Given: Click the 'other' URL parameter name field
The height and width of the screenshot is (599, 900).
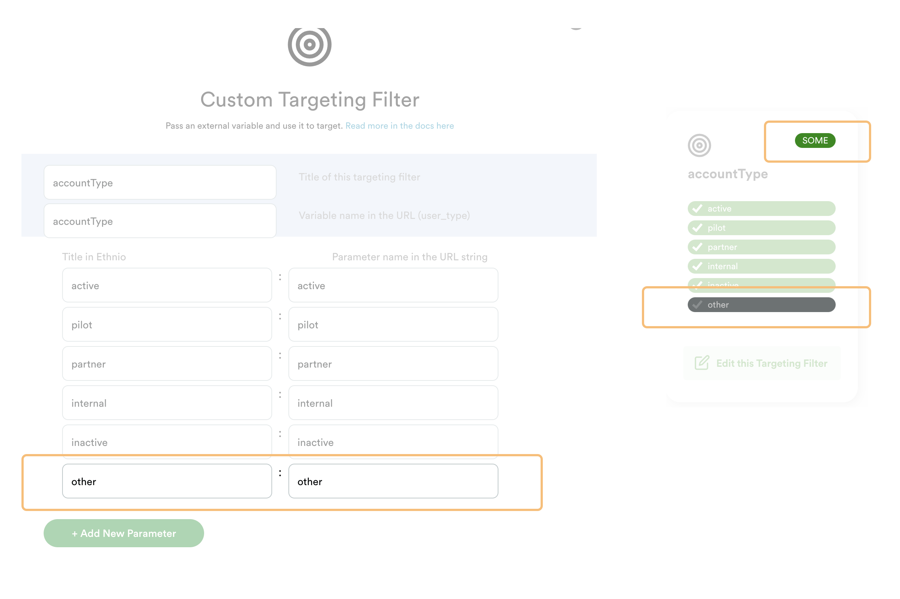Looking at the screenshot, I should pos(393,481).
